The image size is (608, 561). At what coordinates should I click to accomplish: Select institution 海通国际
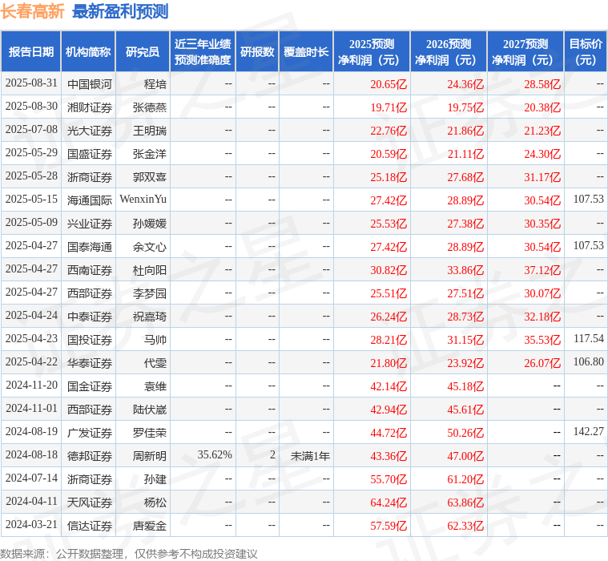90,200
